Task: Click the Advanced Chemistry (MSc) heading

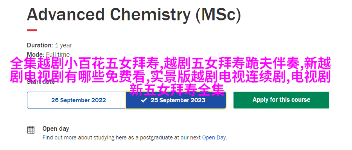Action: coord(134,14)
